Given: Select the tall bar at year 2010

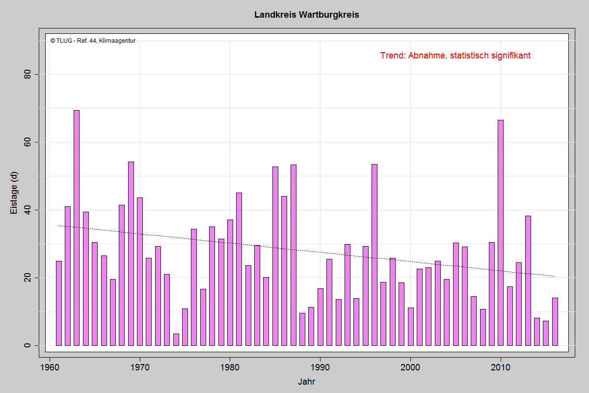Looking at the screenshot, I should (501, 233).
